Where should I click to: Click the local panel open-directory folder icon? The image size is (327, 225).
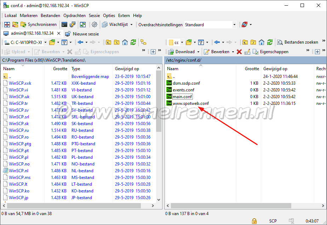(52, 43)
